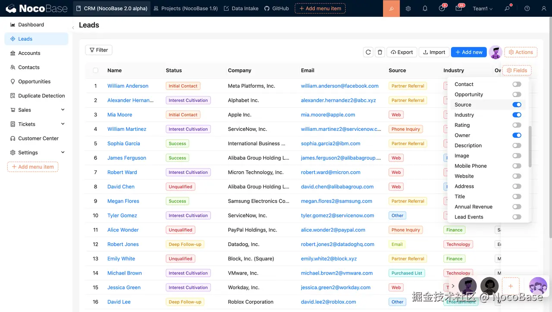Image resolution: width=552 pixels, height=312 pixels.
Task: Collapse the sidebar with the arrow handle
Action: point(73,28)
